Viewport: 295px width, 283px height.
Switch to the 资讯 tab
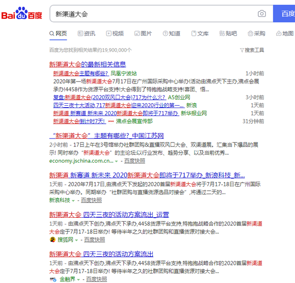point(87,34)
